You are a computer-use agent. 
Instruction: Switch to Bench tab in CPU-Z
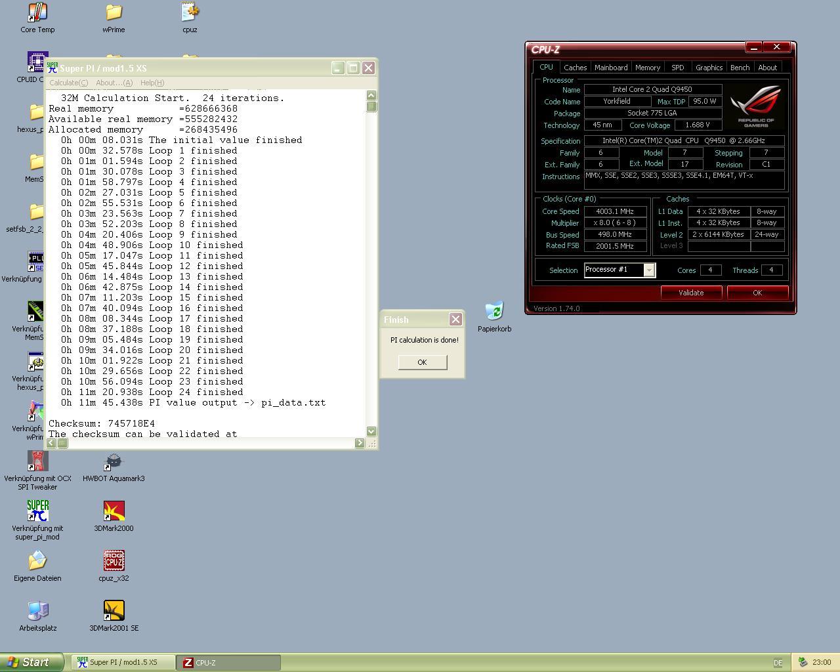740,68
